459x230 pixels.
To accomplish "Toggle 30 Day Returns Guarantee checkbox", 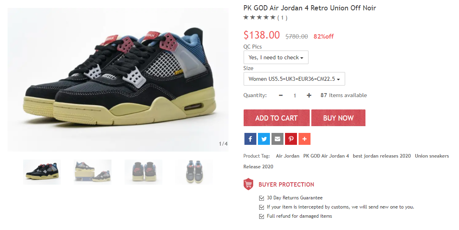I will click(x=262, y=198).
